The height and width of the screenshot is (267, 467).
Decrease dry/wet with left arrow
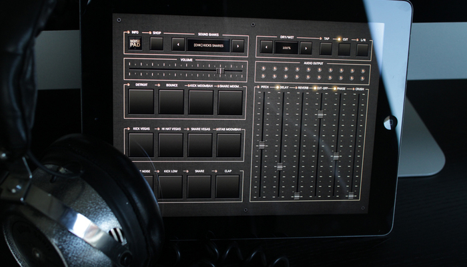[x=266, y=47]
